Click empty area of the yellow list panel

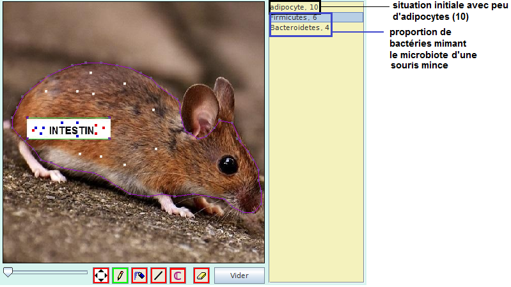[x=316, y=160]
